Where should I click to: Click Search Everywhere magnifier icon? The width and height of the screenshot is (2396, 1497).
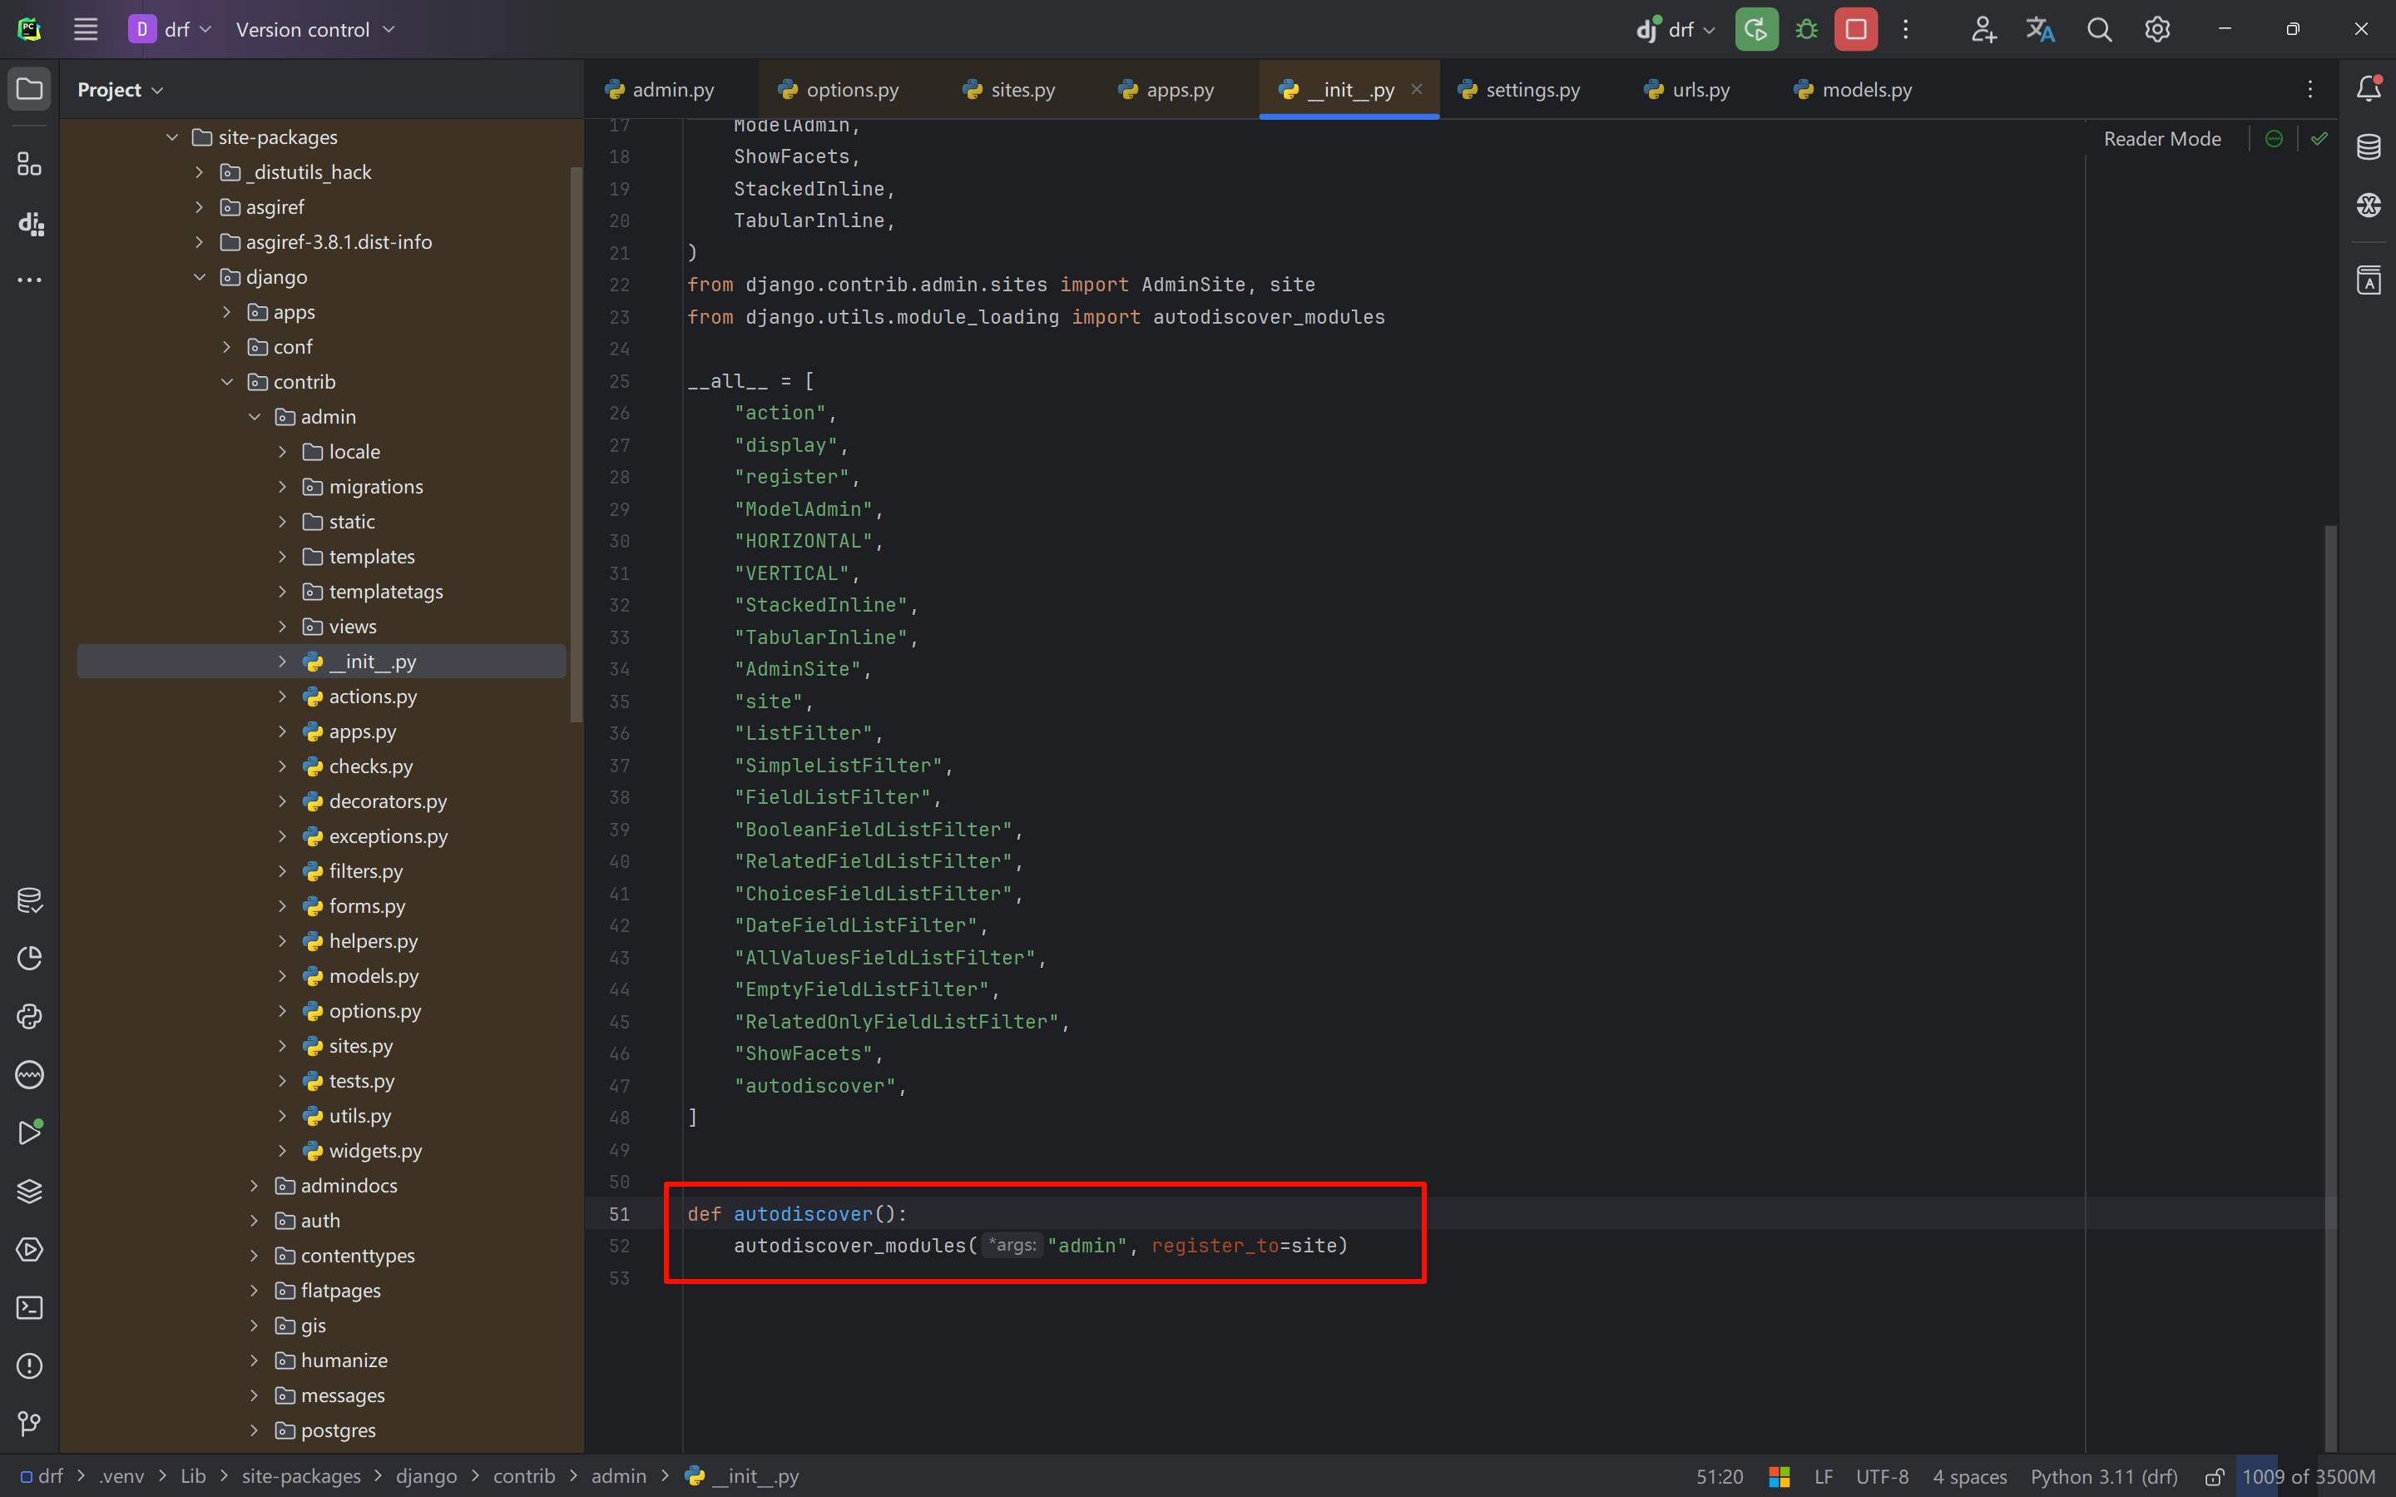tap(2099, 30)
